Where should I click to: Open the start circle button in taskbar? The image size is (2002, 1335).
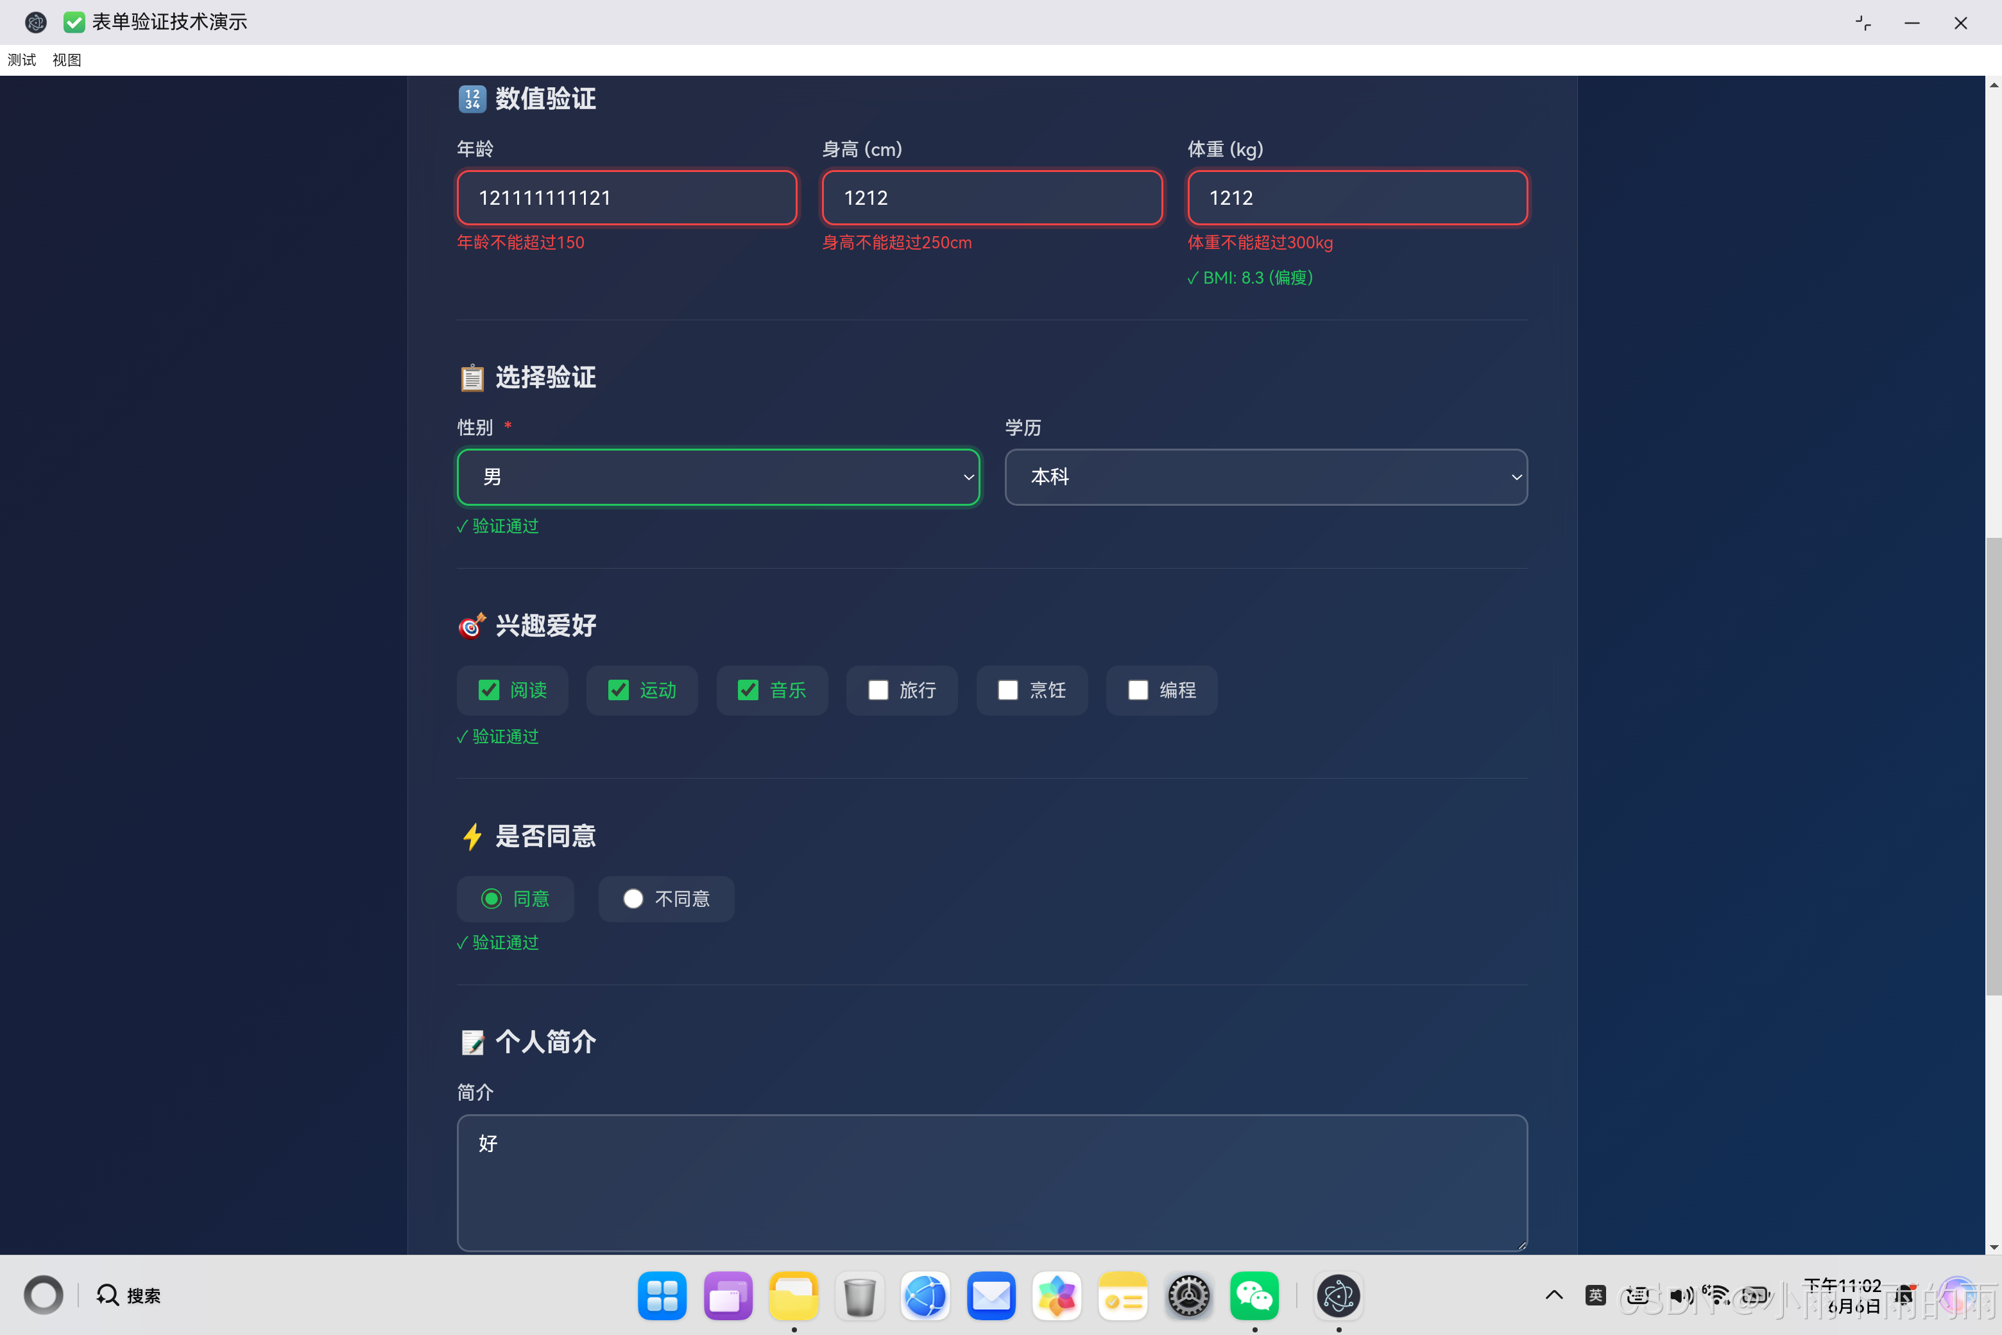click(44, 1295)
